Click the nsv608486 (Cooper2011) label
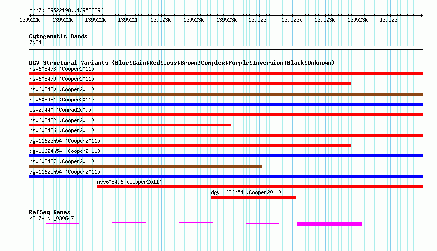This screenshot has height=251, width=437. click(x=62, y=130)
